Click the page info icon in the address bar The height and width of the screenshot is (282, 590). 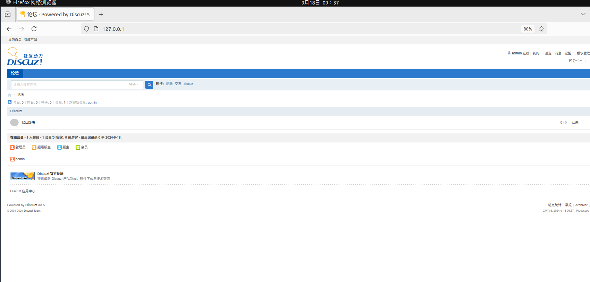pos(96,29)
